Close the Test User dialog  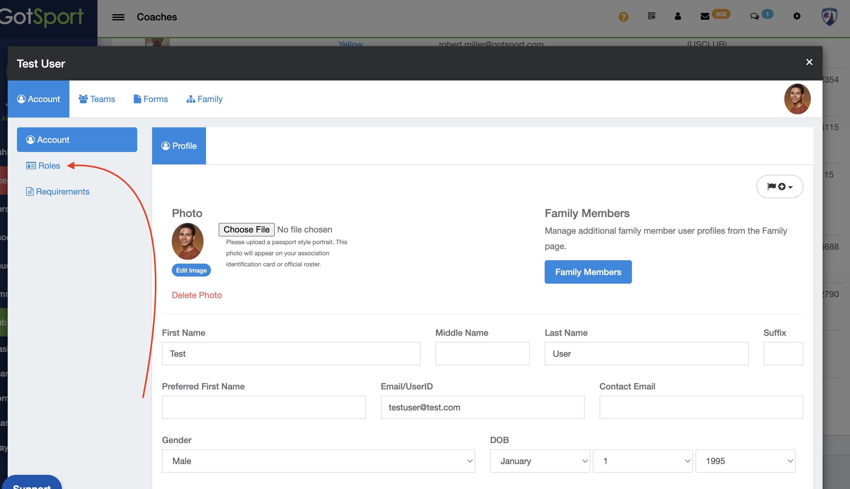tap(809, 62)
